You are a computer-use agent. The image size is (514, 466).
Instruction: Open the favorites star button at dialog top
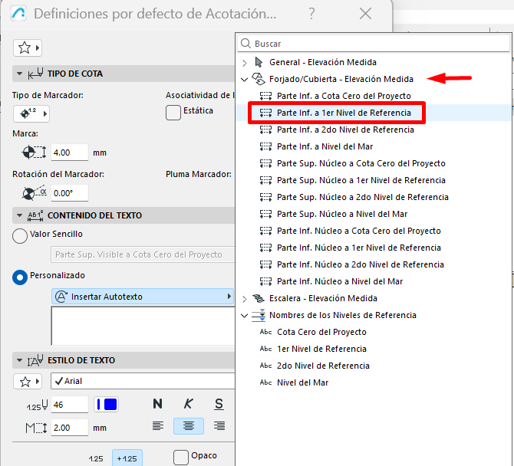coord(28,48)
